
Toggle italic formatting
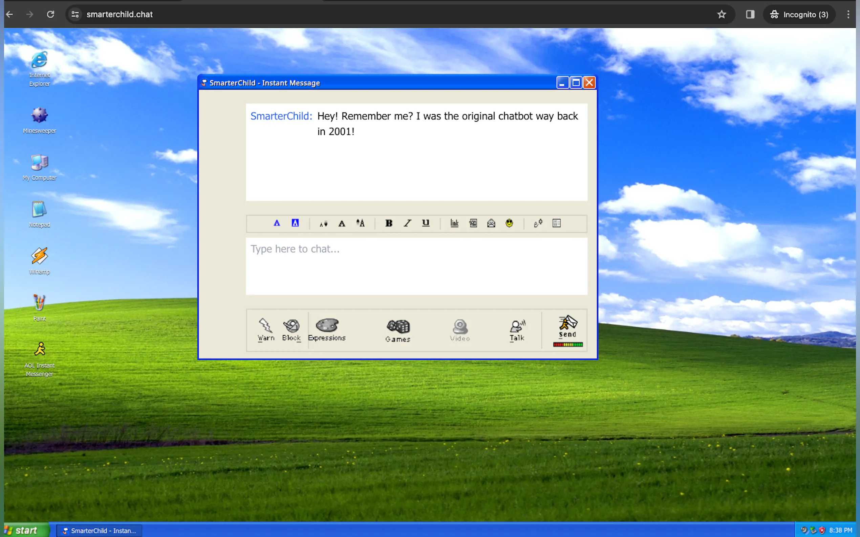407,223
